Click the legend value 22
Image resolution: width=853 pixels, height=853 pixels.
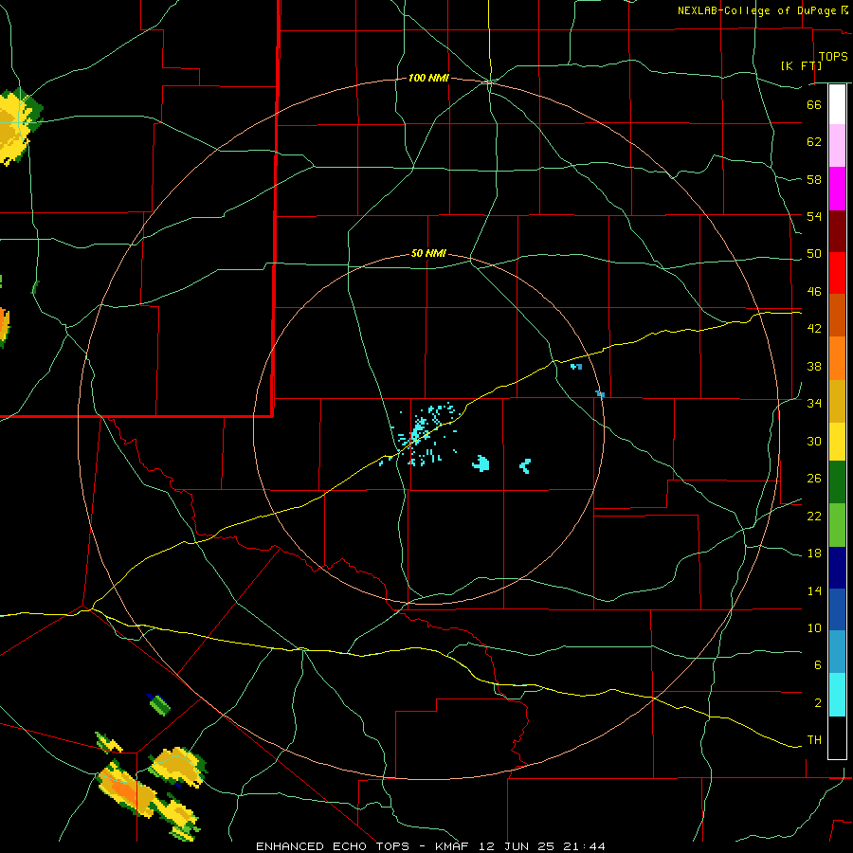click(814, 517)
